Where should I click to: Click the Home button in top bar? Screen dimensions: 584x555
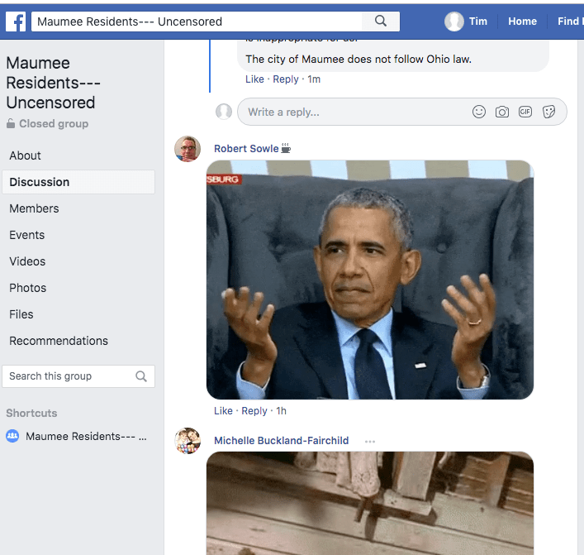[x=522, y=22]
